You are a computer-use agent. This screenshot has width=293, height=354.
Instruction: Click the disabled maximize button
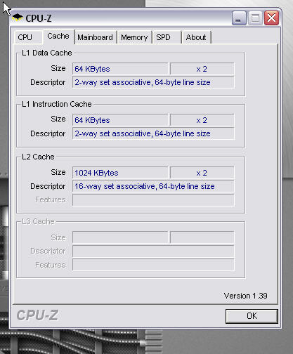click(255, 18)
